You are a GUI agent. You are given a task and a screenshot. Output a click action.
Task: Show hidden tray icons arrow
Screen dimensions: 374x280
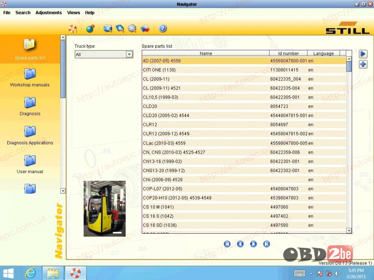click(311, 273)
